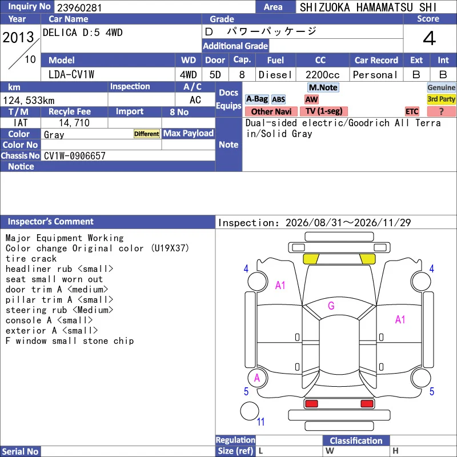Click chassis number CV1W-0906657
The height and width of the screenshot is (457, 457).
point(75,156)
